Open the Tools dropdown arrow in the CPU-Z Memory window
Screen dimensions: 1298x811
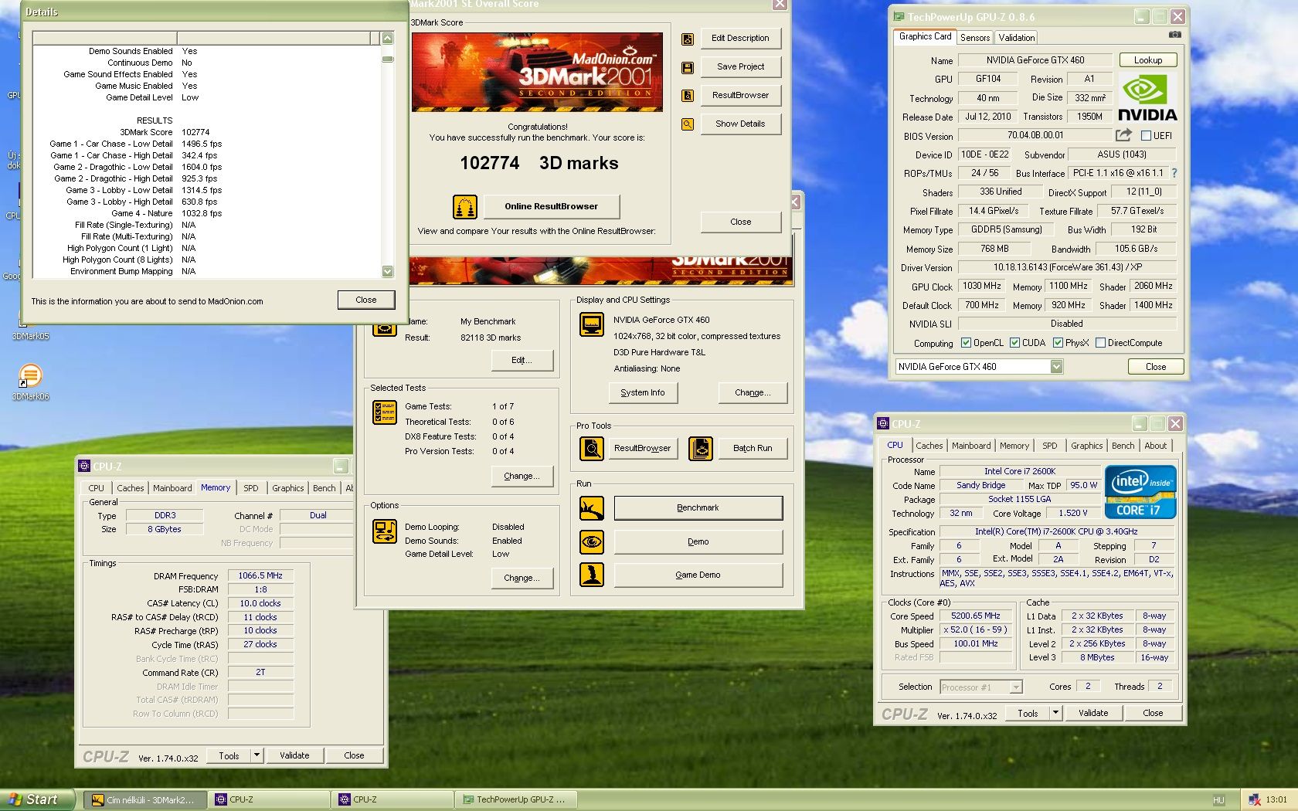pyautogui.click(x=257, y=755)
